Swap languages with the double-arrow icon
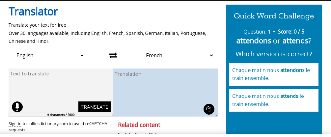Image resolution: width=331 pixels, height=137 pixels. point(113,56)
